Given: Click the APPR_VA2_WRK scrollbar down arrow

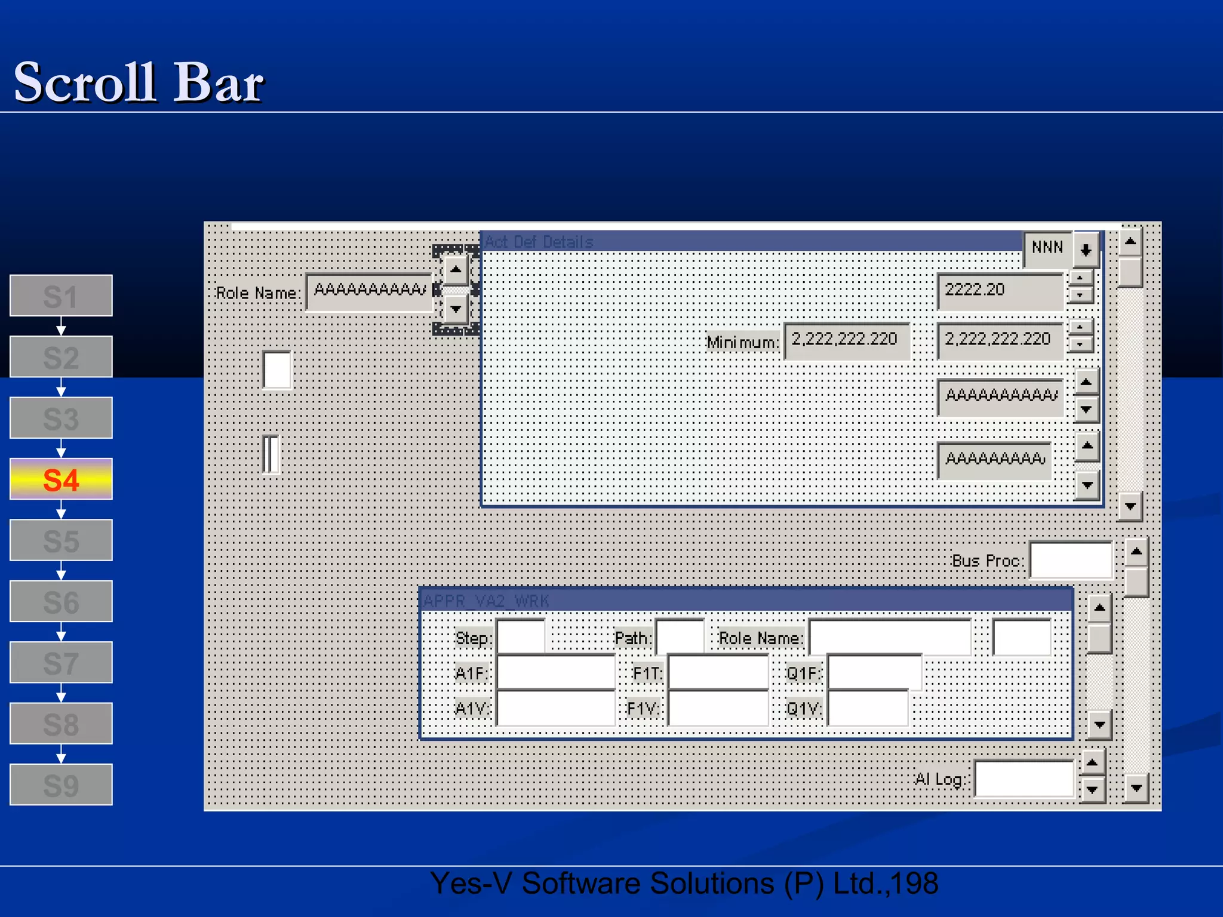Looking at the screenshot, I should pos(1099,725).
